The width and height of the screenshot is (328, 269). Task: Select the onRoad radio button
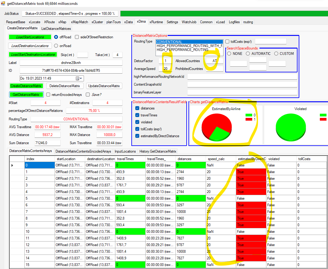coord(56,46)
